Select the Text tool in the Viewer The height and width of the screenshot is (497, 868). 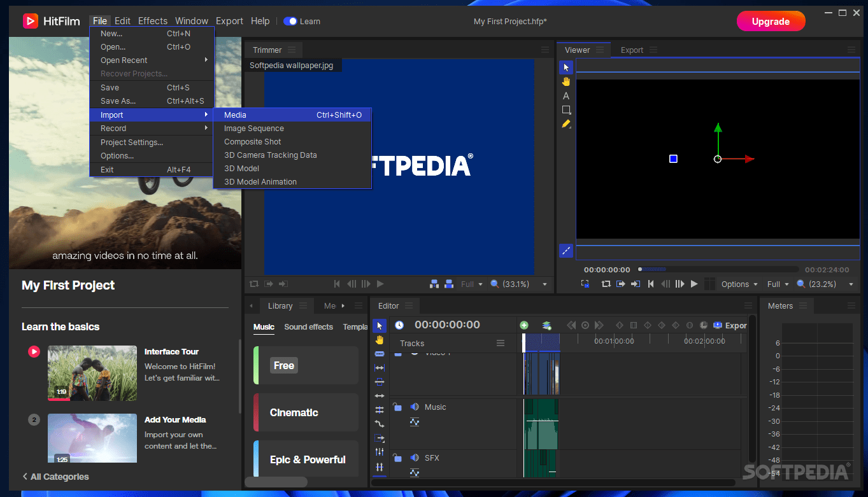click(566, 96)
